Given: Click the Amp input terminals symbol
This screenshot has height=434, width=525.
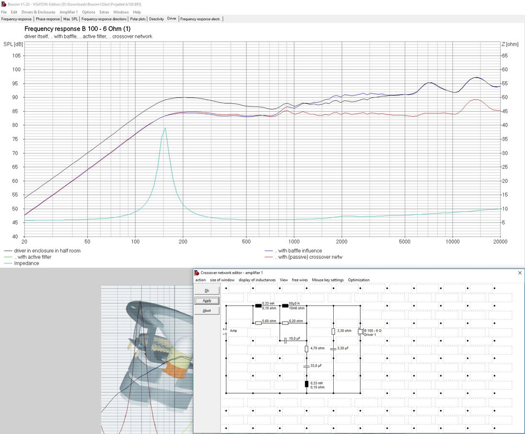Looking at the screenshot, I should (225, 331).
